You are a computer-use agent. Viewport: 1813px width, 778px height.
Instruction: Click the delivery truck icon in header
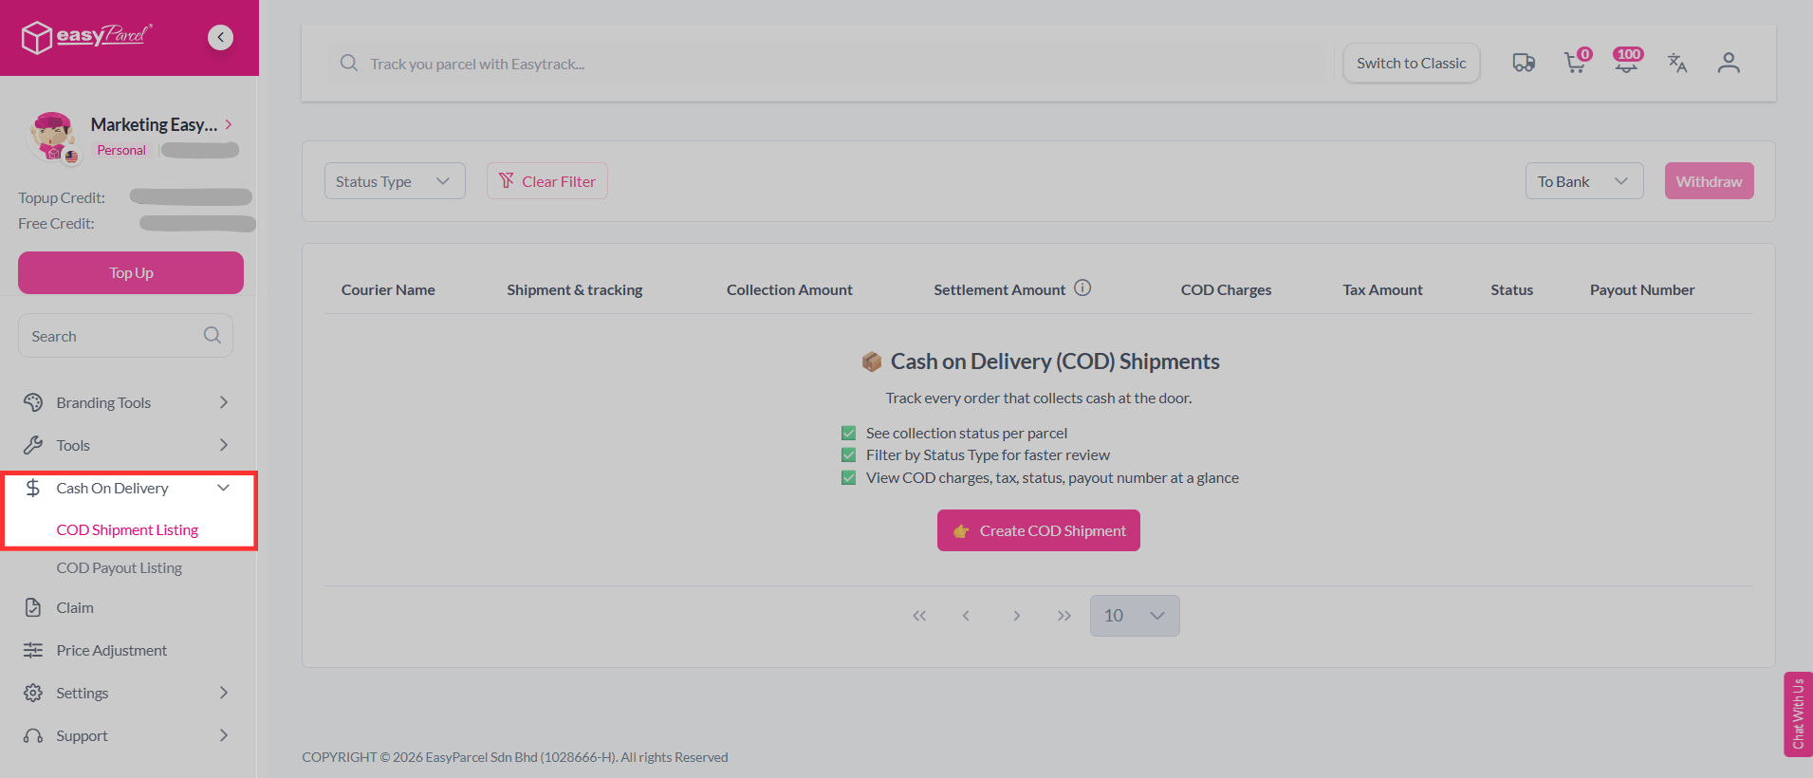1523,63
